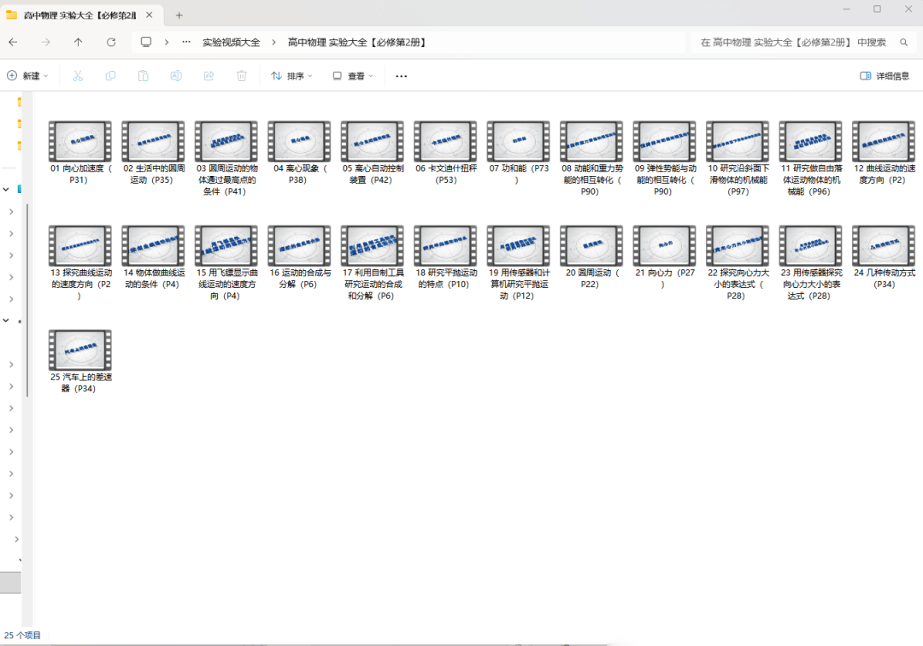The height and width of the screenshot is (646, 923).
Task: Go up one folder level
Action: point(79,42)
